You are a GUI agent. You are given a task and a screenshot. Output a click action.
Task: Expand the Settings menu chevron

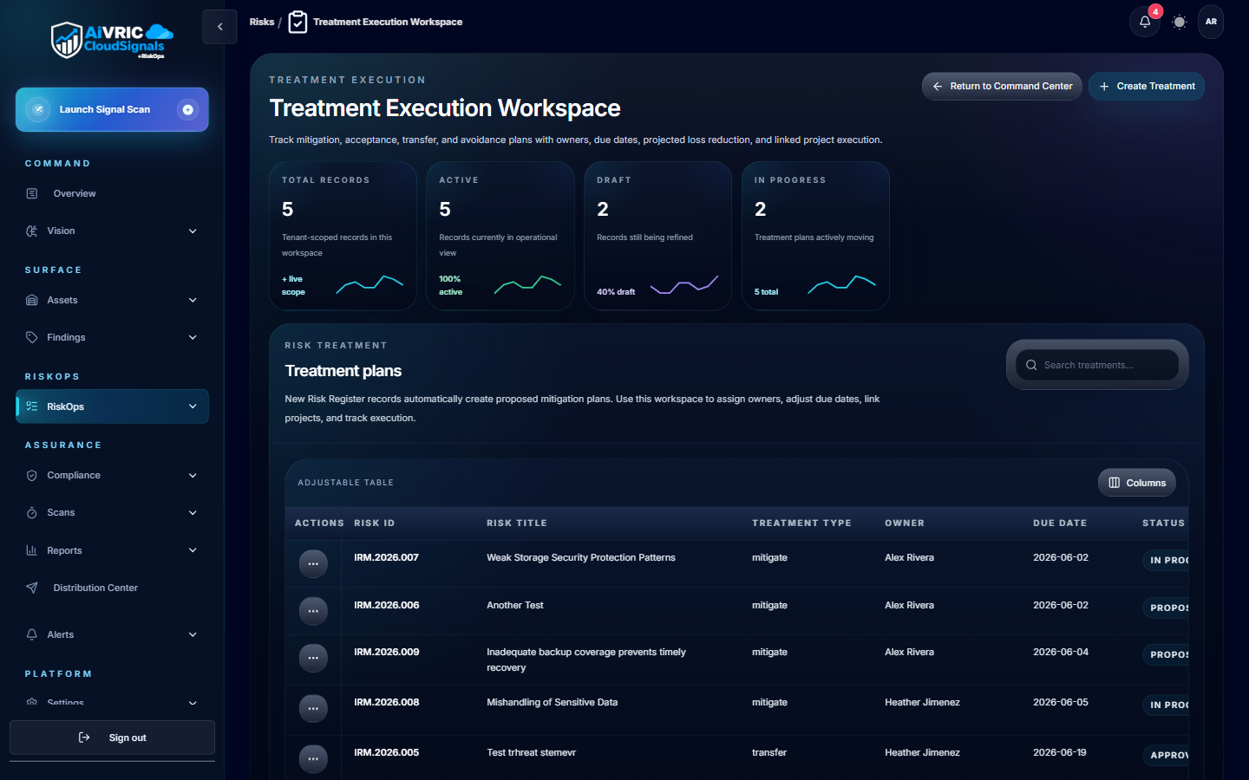[x=193, y=703]
